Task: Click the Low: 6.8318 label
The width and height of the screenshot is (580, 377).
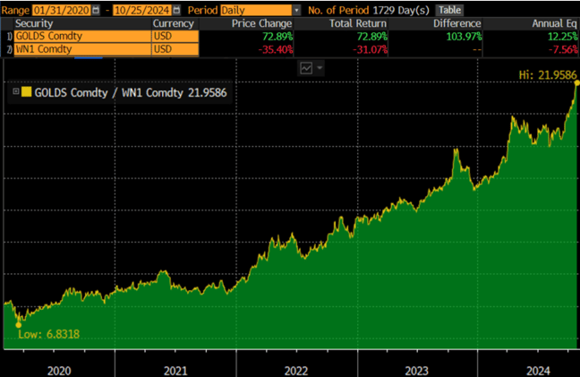Action: [x=49, y=334]
